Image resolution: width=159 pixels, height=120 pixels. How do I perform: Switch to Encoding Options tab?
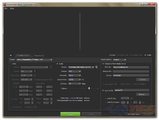pyautogui.click(x=23, y=55)
